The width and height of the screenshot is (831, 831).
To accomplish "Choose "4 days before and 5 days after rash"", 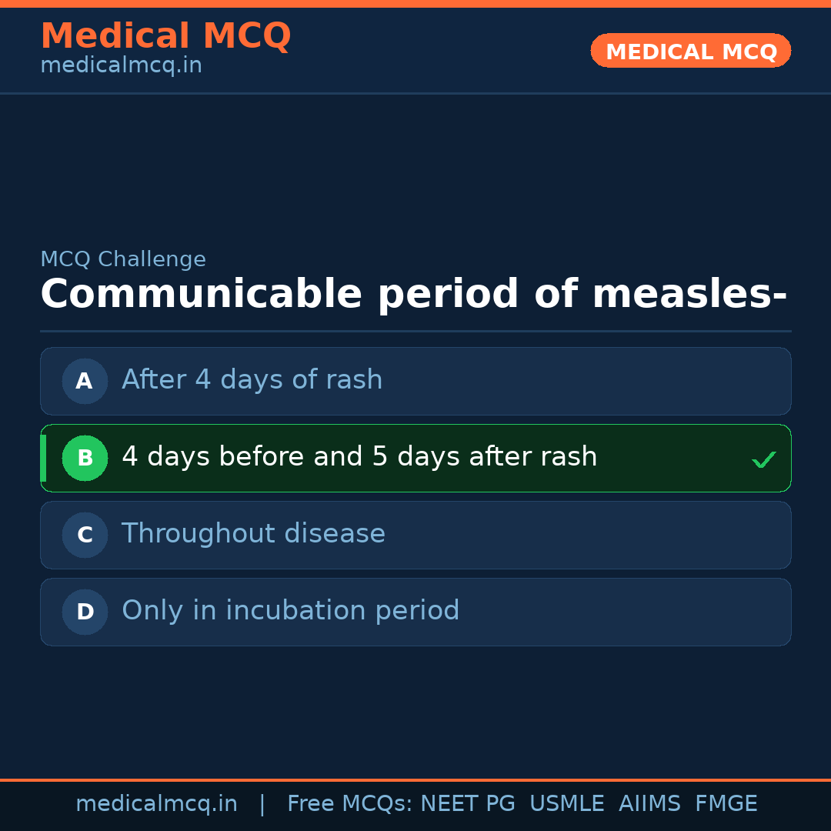I will (359, 457).
